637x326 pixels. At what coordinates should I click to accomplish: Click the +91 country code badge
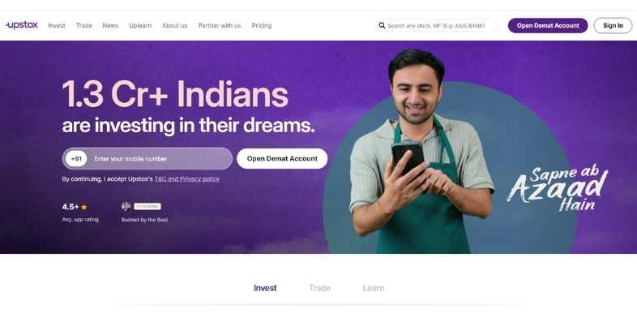76,159
